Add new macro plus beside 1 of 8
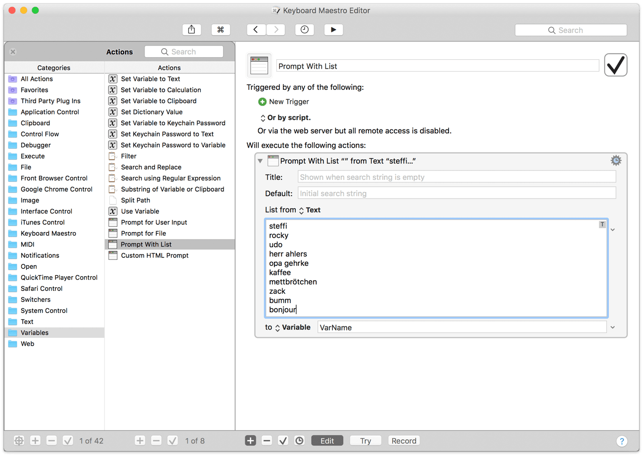643x455 pixels. click(140, 440)
